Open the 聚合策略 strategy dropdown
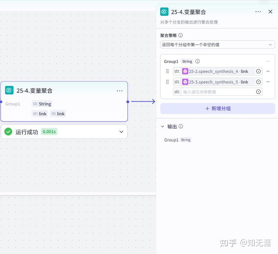278x254 pixels. (x=217, y=45)
